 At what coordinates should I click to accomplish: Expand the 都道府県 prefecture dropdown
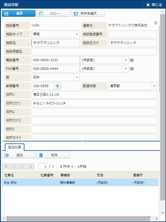(154, 86)
